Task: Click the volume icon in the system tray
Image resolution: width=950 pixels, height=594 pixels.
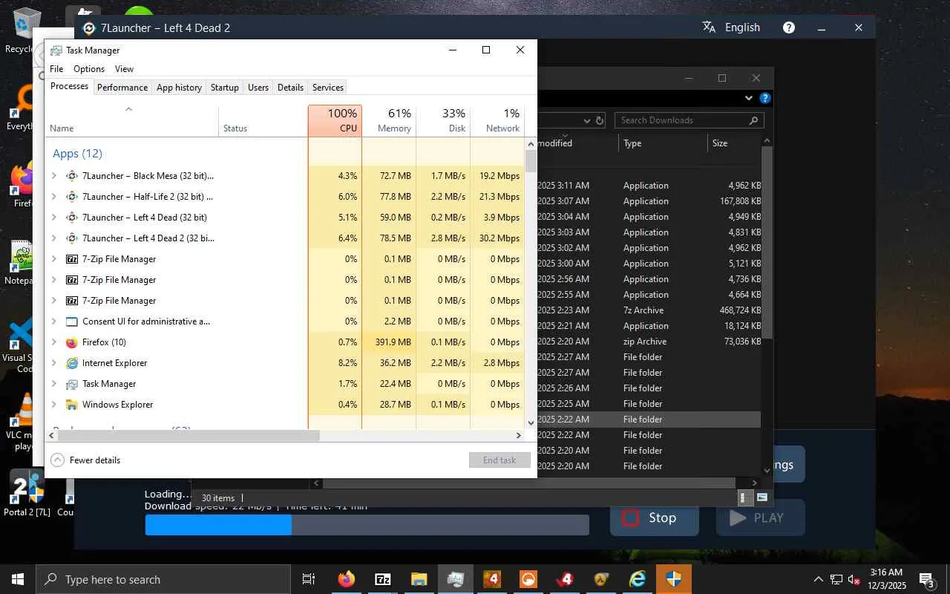Action: 854,579
